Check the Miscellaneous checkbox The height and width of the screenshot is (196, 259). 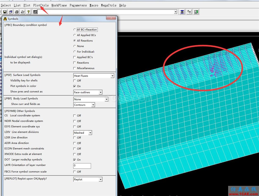75,68
